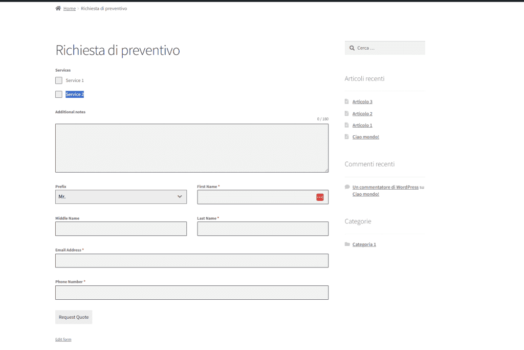Check the Service 1 checkbox

click(x=58, y=80)
